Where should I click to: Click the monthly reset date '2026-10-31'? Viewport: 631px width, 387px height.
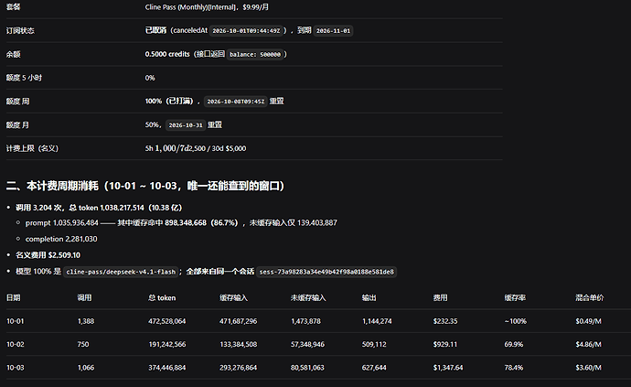point(186,125)
